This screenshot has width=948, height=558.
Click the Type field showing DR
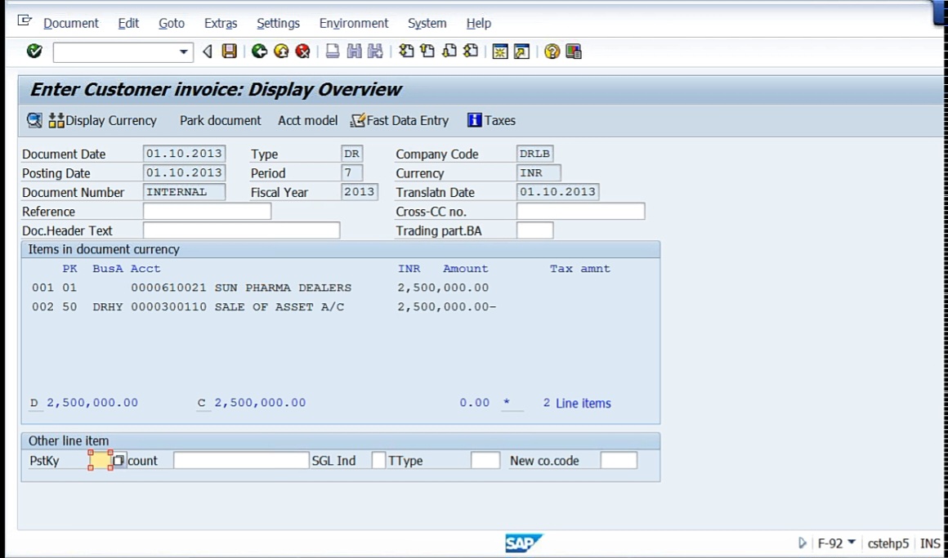tap(352, 154)
